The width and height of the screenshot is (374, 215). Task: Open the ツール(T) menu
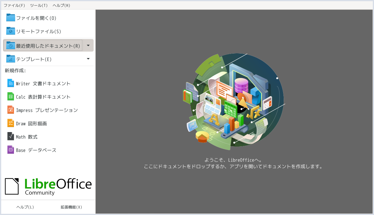pos(39,5)
